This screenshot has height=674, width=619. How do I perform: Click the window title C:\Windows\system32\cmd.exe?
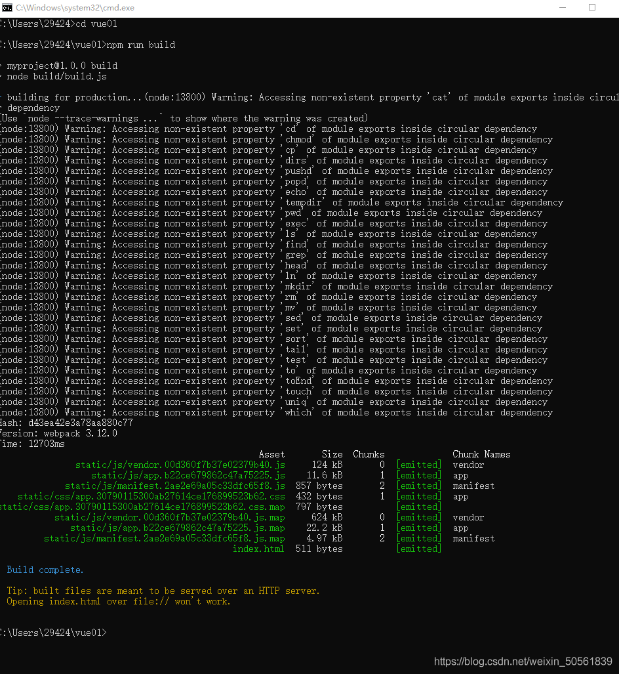pyautogui.click(x=75, y=8)
